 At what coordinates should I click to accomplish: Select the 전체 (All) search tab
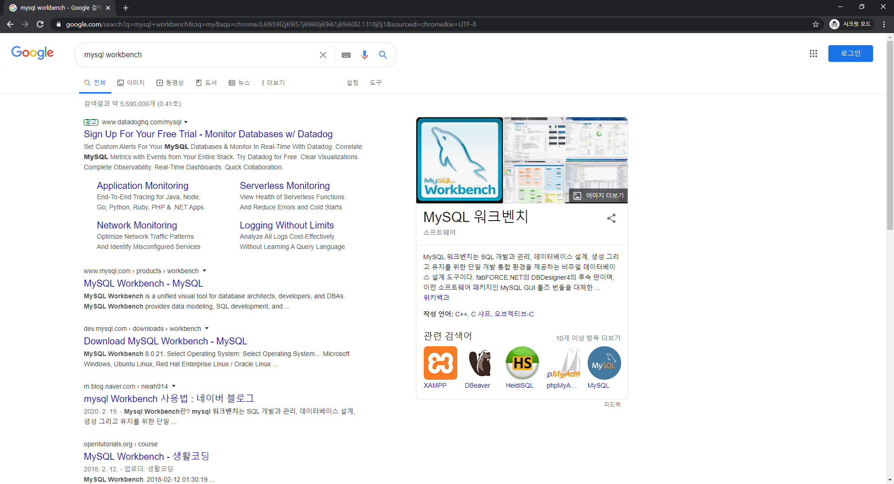point(95,83)
